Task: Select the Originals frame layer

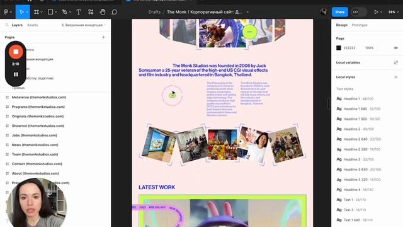Action: point(38,116)
